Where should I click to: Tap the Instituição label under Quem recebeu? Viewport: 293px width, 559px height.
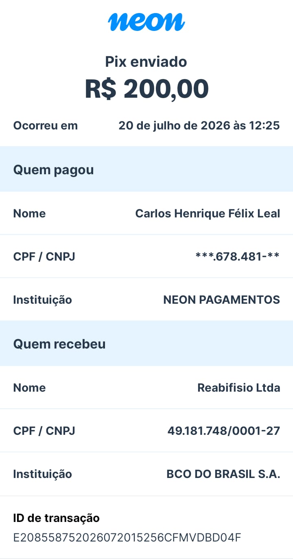pyautogui.click(x=43, y=474)
